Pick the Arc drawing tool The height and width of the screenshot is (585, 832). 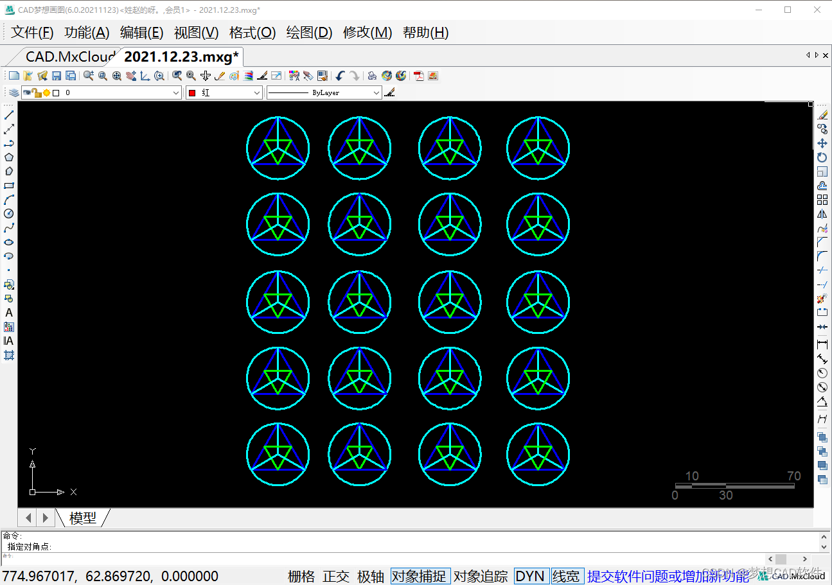9,200
